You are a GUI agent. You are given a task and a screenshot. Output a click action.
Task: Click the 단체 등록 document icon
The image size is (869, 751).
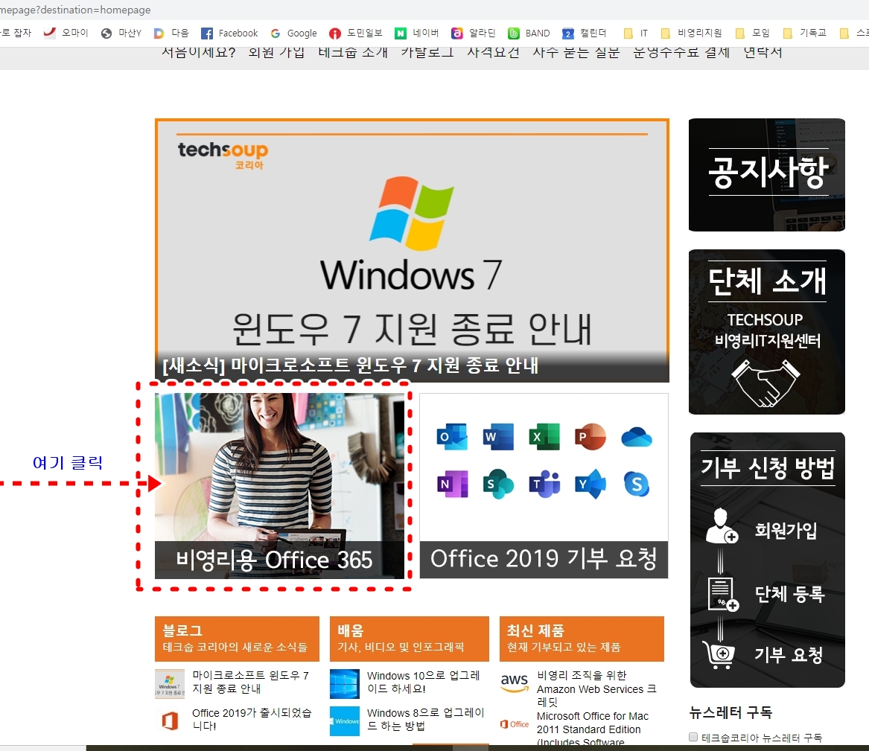(x=723, y=594)
